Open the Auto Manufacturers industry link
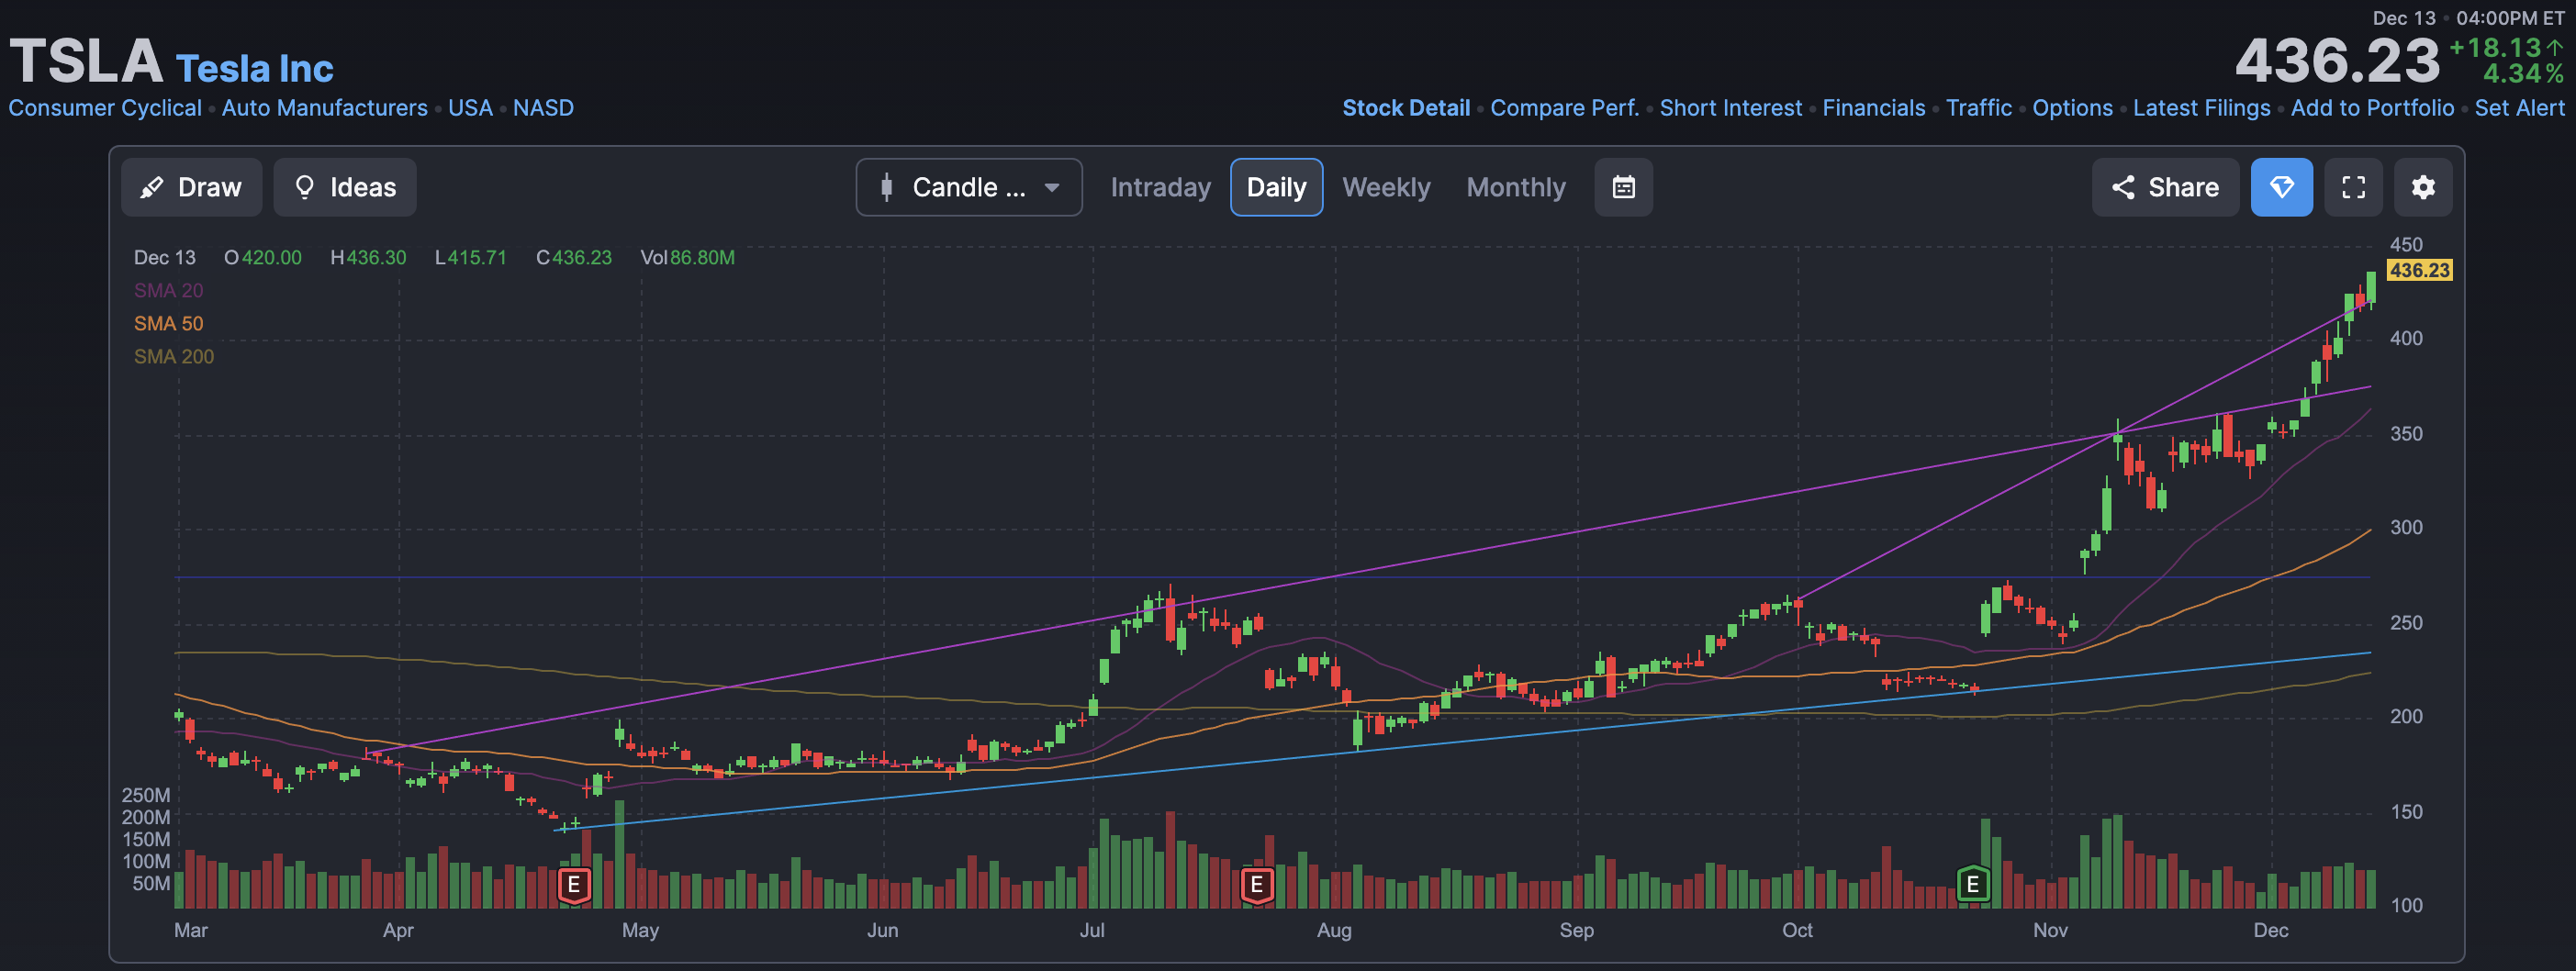 (x=324, y=108)
